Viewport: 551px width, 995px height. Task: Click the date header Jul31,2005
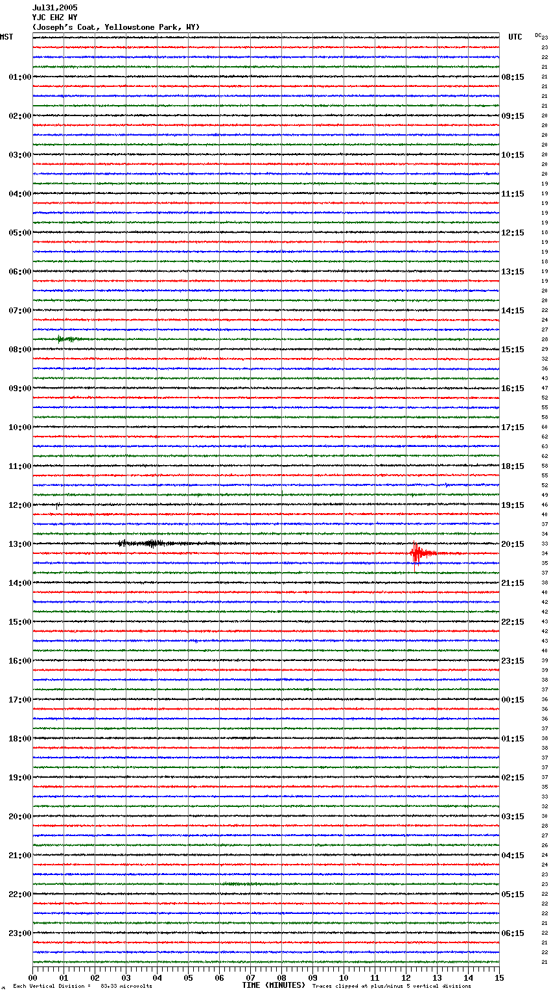click(54, 8)
